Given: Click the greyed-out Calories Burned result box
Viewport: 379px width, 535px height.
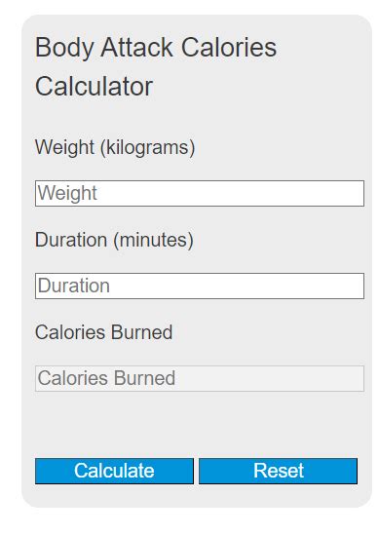Looking at the screenshot, I should [x=200, y=378].
